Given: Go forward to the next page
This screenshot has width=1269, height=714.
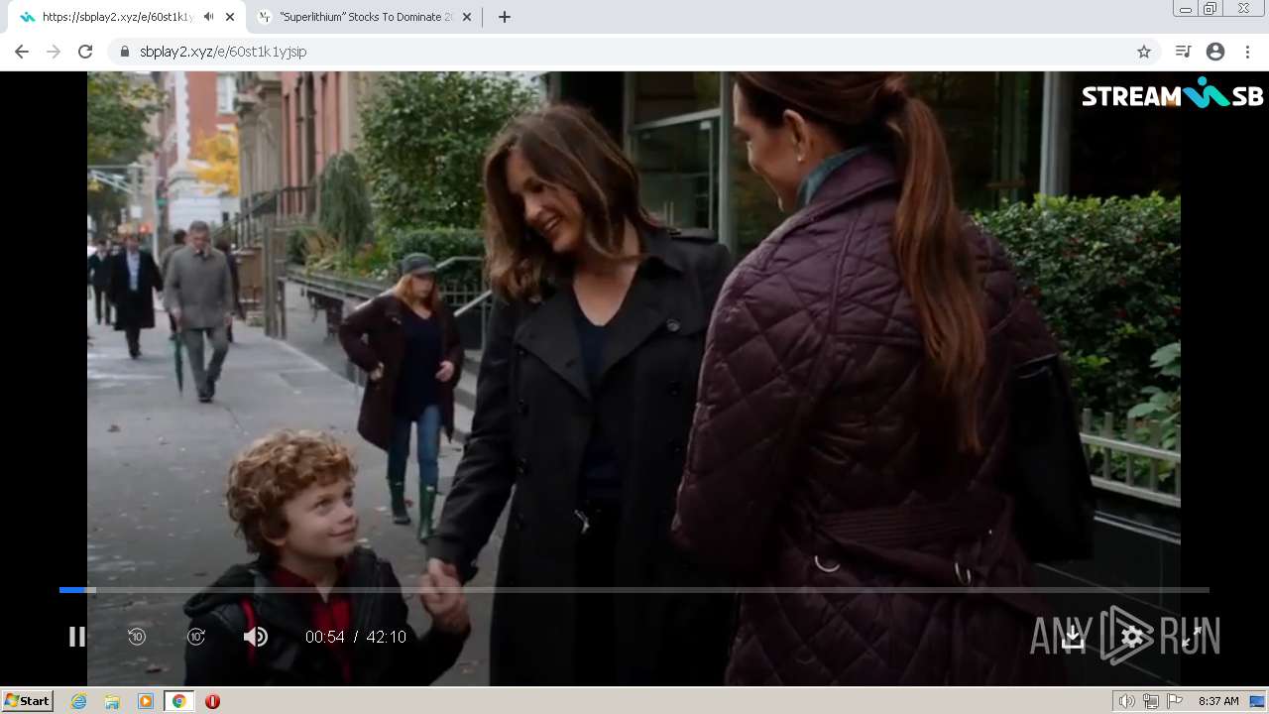Looking at the screenshot, I should point(54,52).
